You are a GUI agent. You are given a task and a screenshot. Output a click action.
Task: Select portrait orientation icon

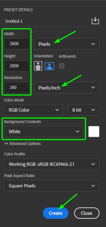point(38,66)
